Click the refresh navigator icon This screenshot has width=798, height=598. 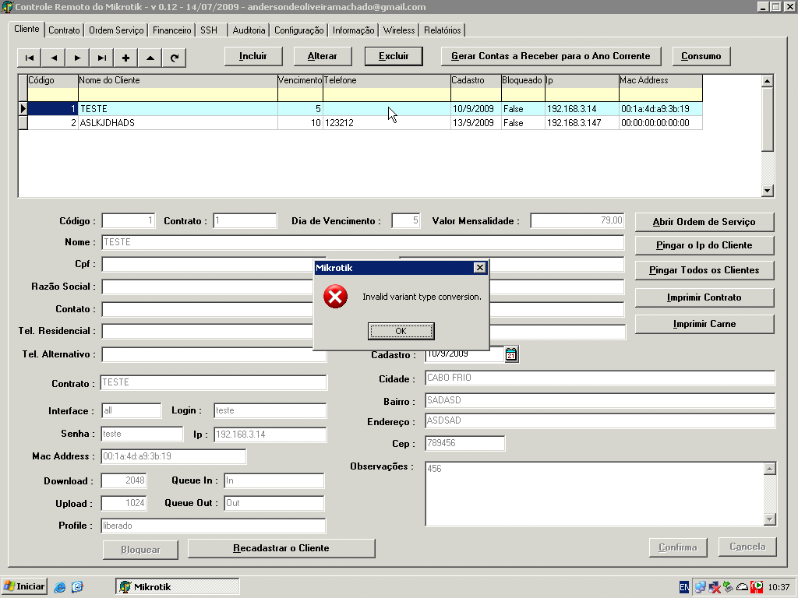174,58
